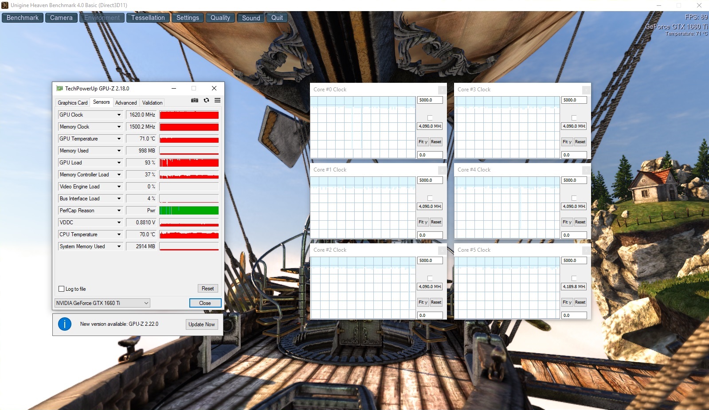Switch to the Advanced tab in GPU-Z

126,103
